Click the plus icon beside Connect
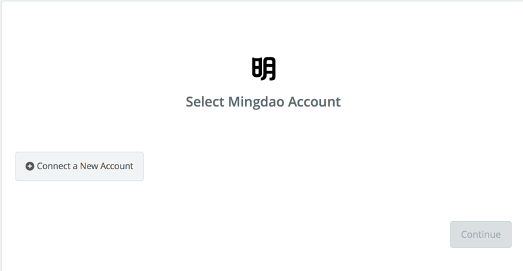 coord(30,166)
